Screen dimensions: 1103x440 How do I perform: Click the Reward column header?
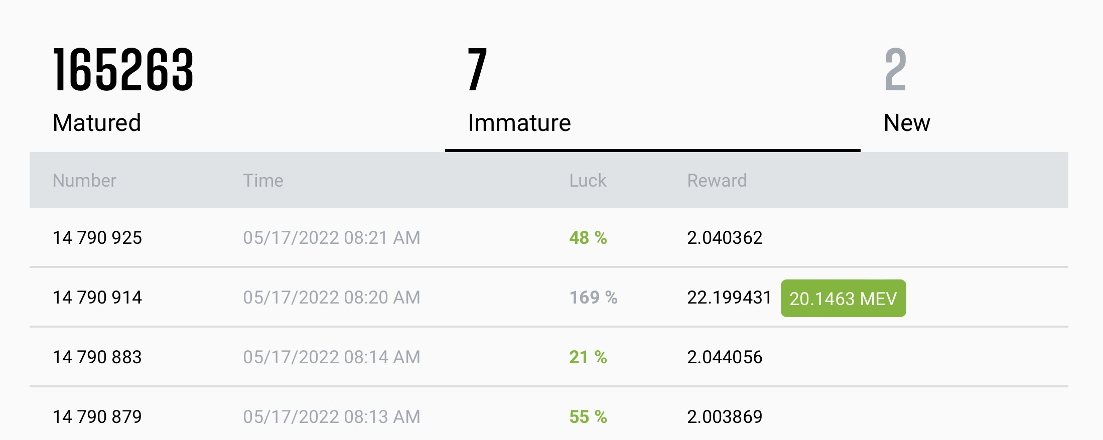tap(717, 181)
